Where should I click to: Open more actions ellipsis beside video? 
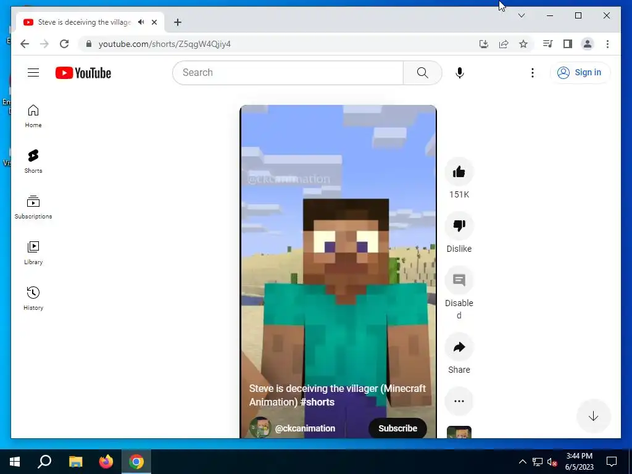pos(459,401)
